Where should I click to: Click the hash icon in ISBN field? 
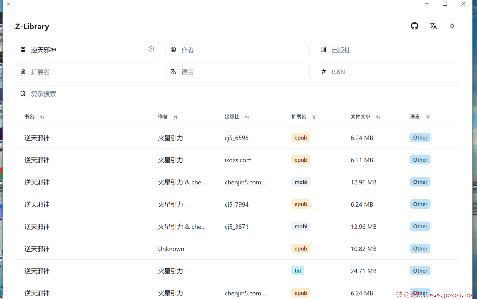click(x=324, y=71)
